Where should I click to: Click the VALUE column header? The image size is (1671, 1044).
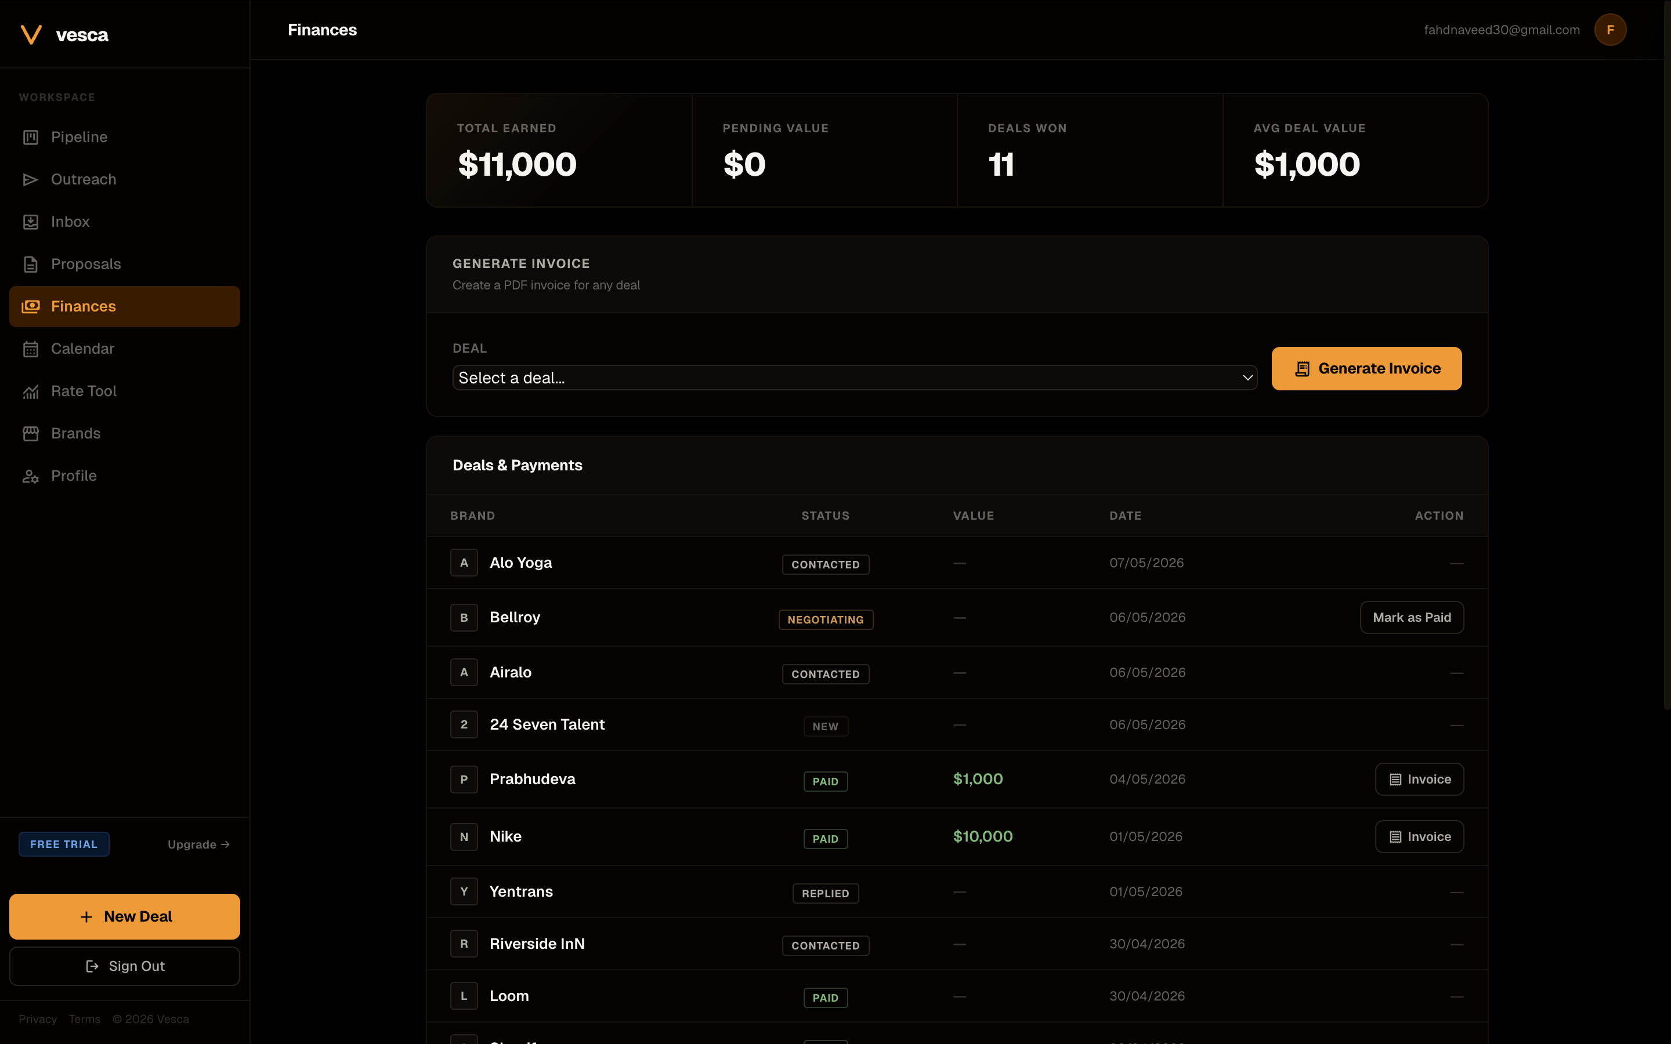974,516
